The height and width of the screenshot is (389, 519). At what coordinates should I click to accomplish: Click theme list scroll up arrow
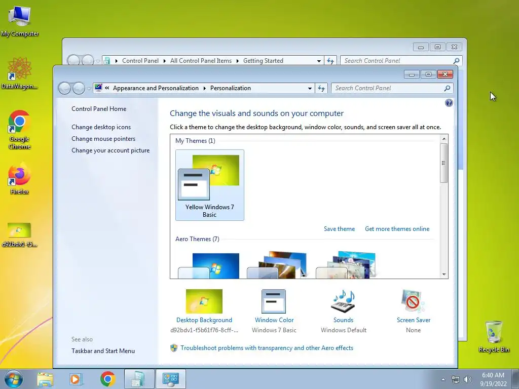444,139
